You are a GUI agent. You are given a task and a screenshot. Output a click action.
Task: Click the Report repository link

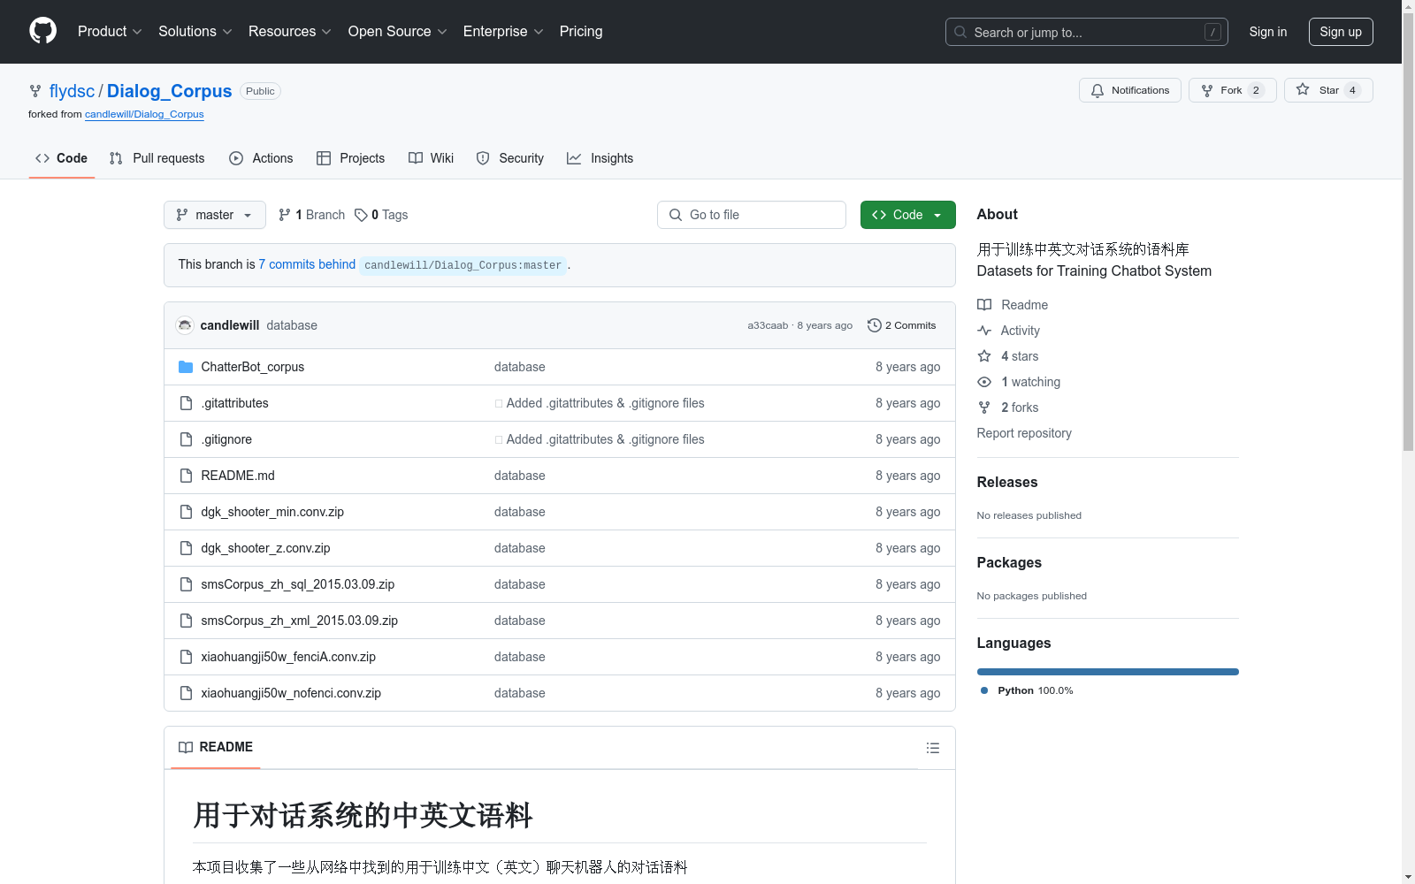click(x=1024, y=433)
